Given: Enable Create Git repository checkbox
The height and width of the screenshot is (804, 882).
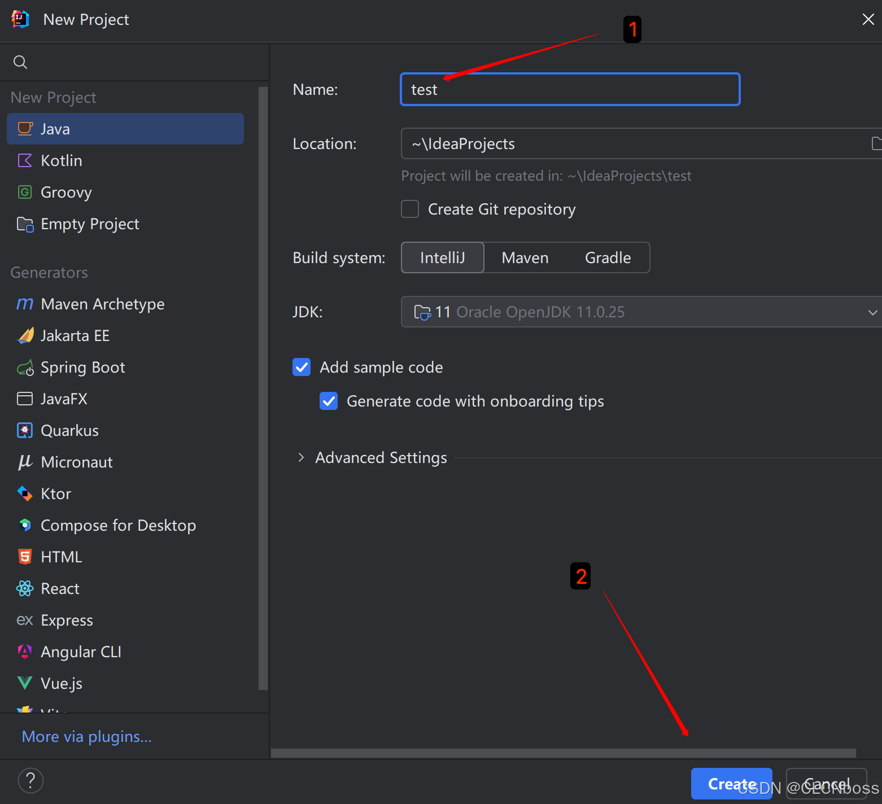Looking at the screenshot, I should [x=410, y=209].
